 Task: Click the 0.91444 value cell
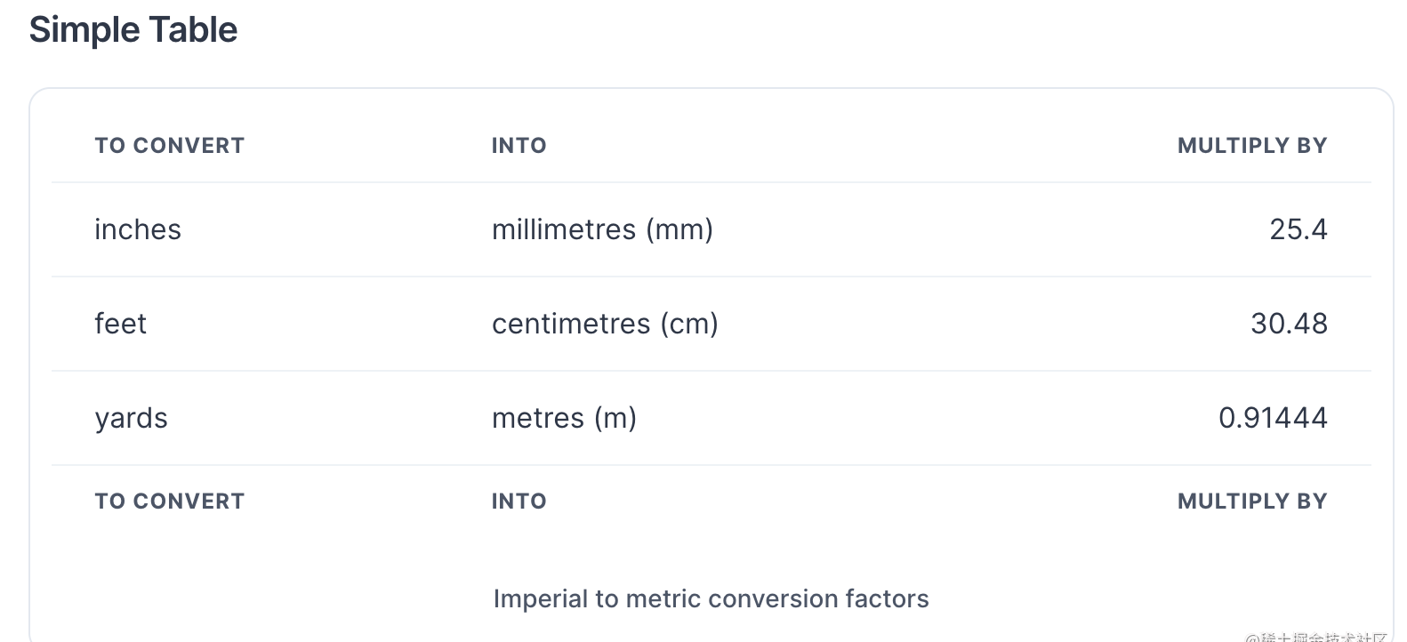(1273, 418)
